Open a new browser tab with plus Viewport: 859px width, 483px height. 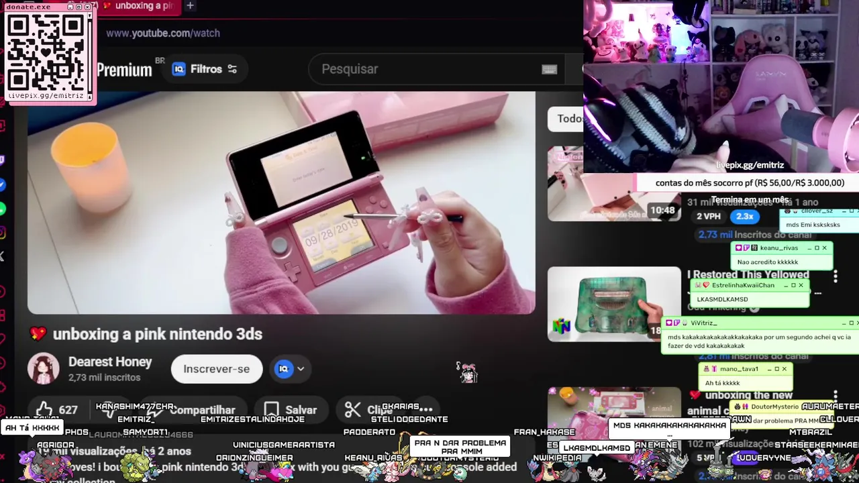[x=190, y=5]
